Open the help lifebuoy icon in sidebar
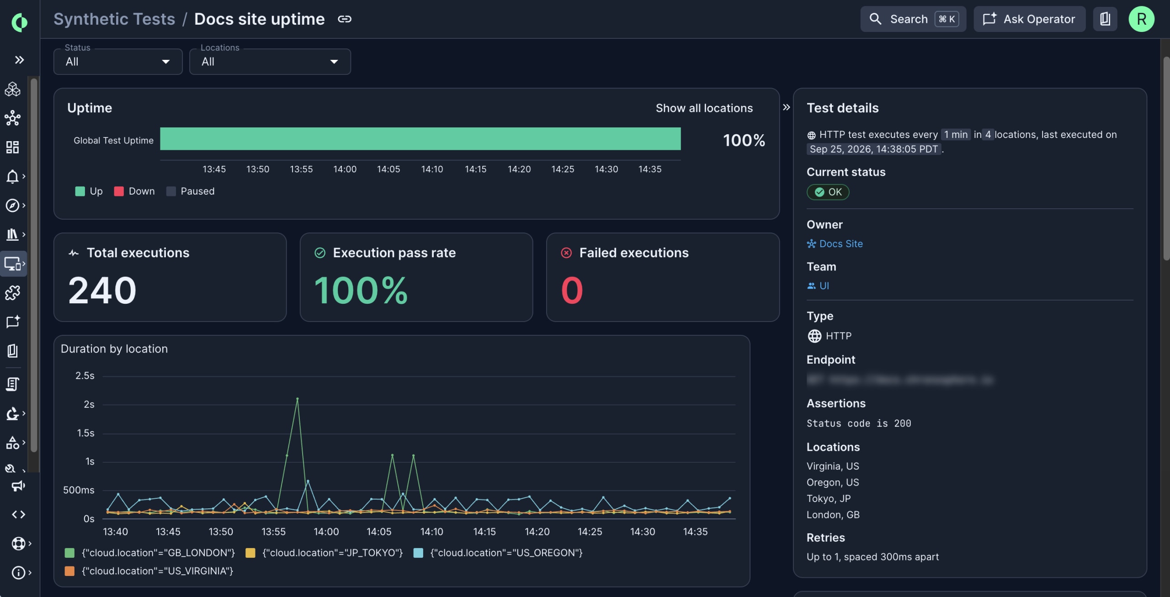The image size is (1170, 597). point(18,544)
